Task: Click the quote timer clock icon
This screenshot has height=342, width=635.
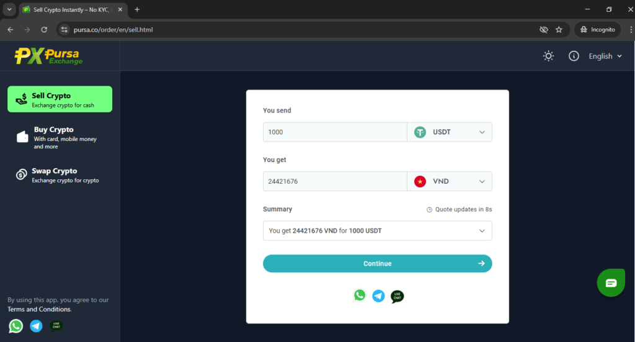Action: (x=429, y=210)
